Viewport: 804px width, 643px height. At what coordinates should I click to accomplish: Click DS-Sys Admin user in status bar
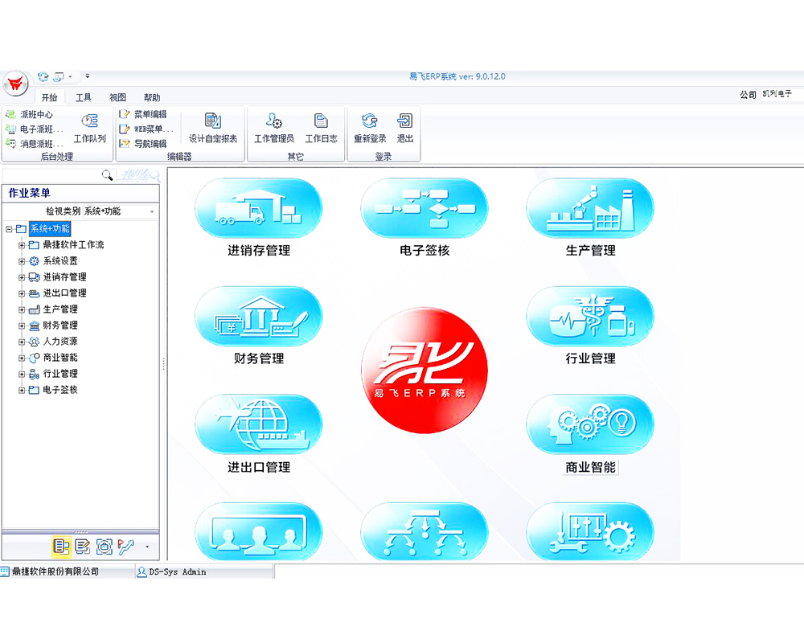(178, 571)
